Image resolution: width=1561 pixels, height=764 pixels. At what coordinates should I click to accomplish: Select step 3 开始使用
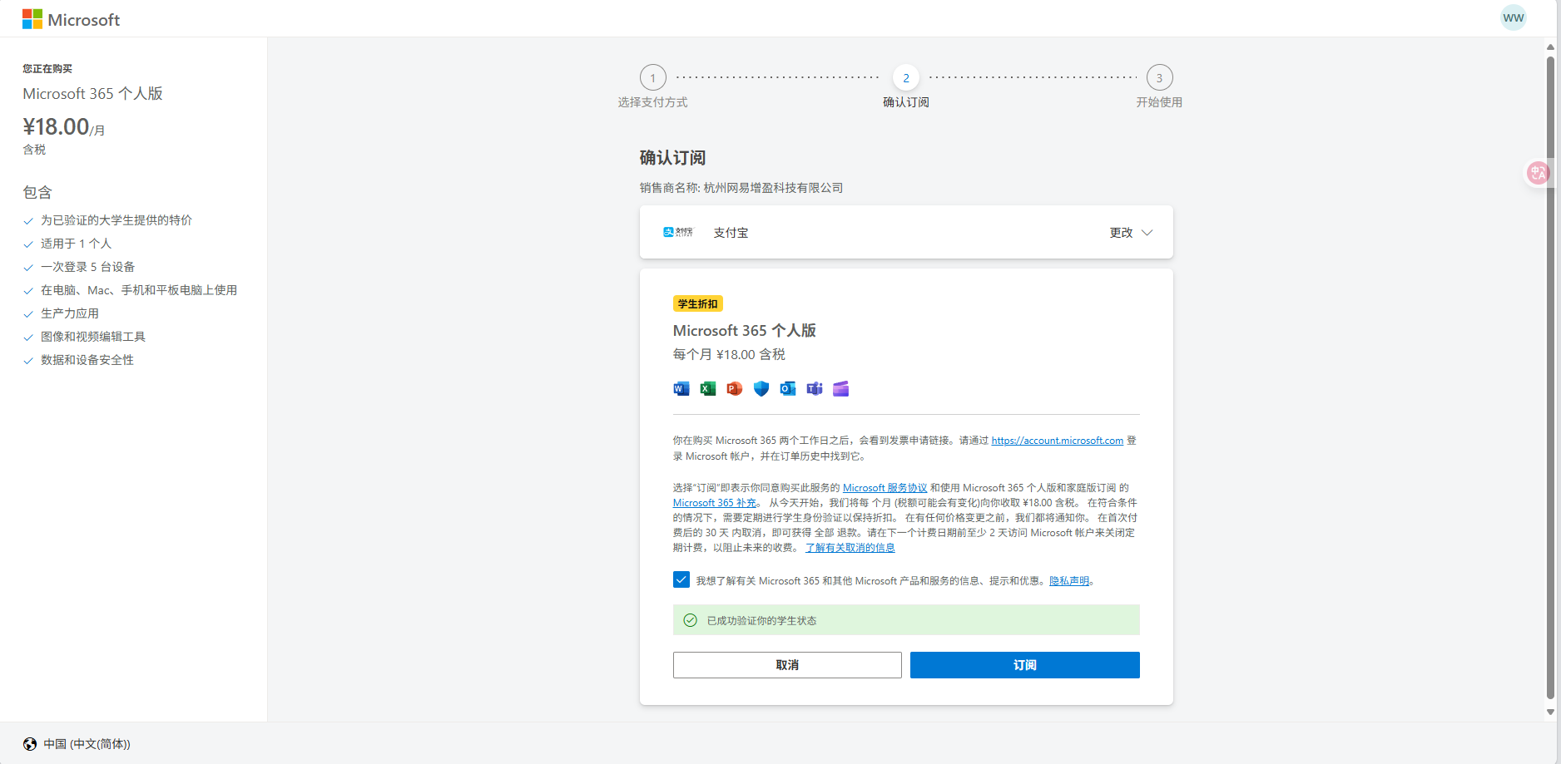click(1159, 86)
